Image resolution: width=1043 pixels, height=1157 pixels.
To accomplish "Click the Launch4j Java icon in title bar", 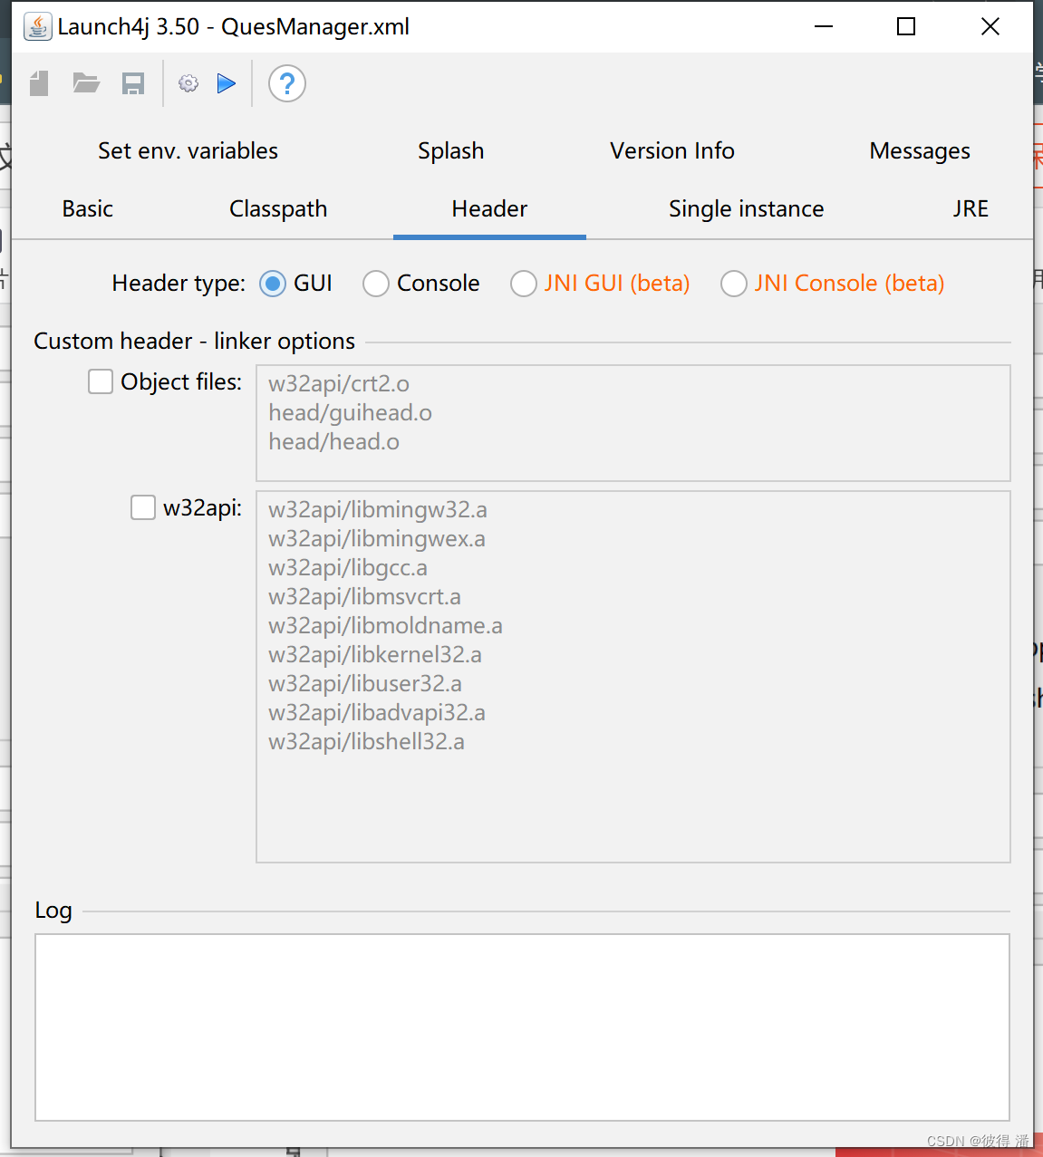I will (37, 26).
